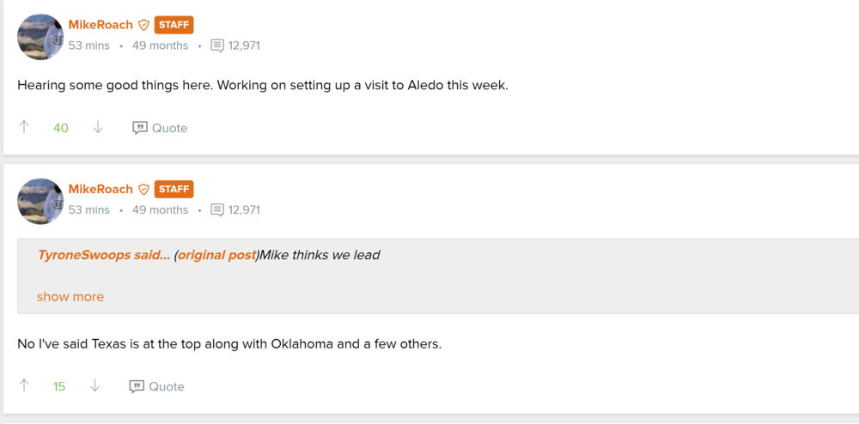Click the 53 mins timestamp on first post
859x424 pixels.
pyautogui.click(x=89, y=45)
